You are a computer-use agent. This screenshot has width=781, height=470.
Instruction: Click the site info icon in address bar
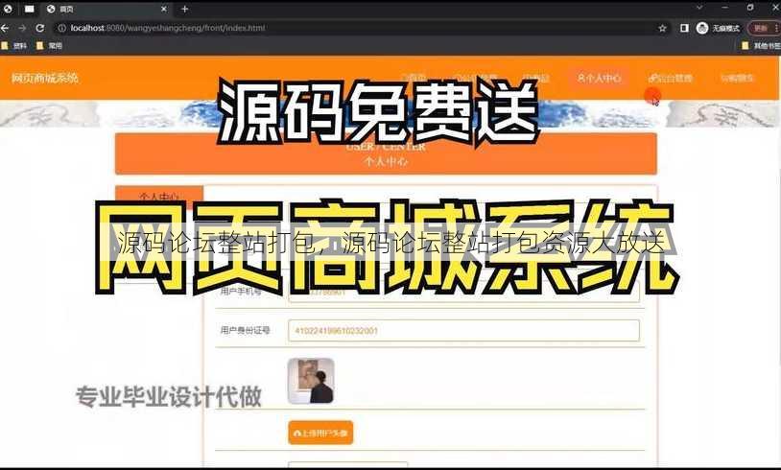pyautogui.click(x=61, y=29)
